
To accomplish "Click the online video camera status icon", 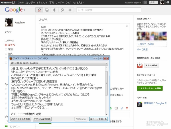I will point(6,126).
